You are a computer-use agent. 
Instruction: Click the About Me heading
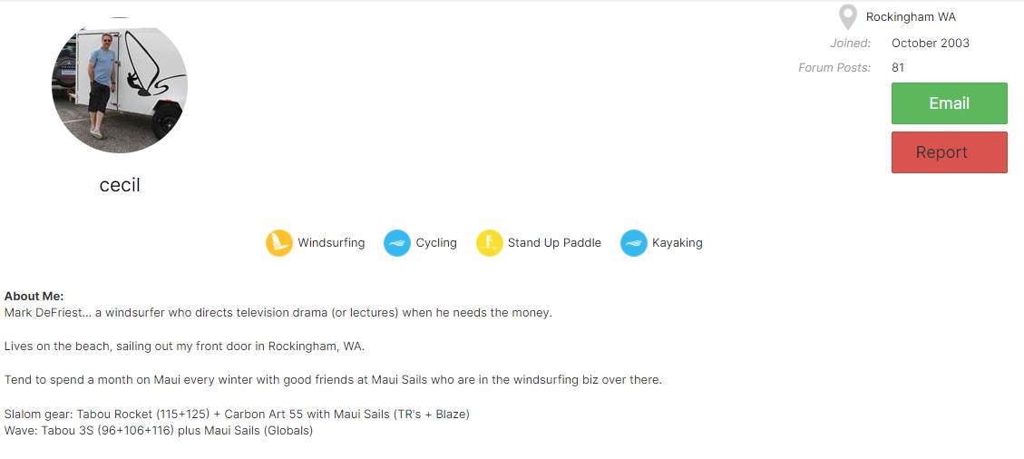pos(34,296)
